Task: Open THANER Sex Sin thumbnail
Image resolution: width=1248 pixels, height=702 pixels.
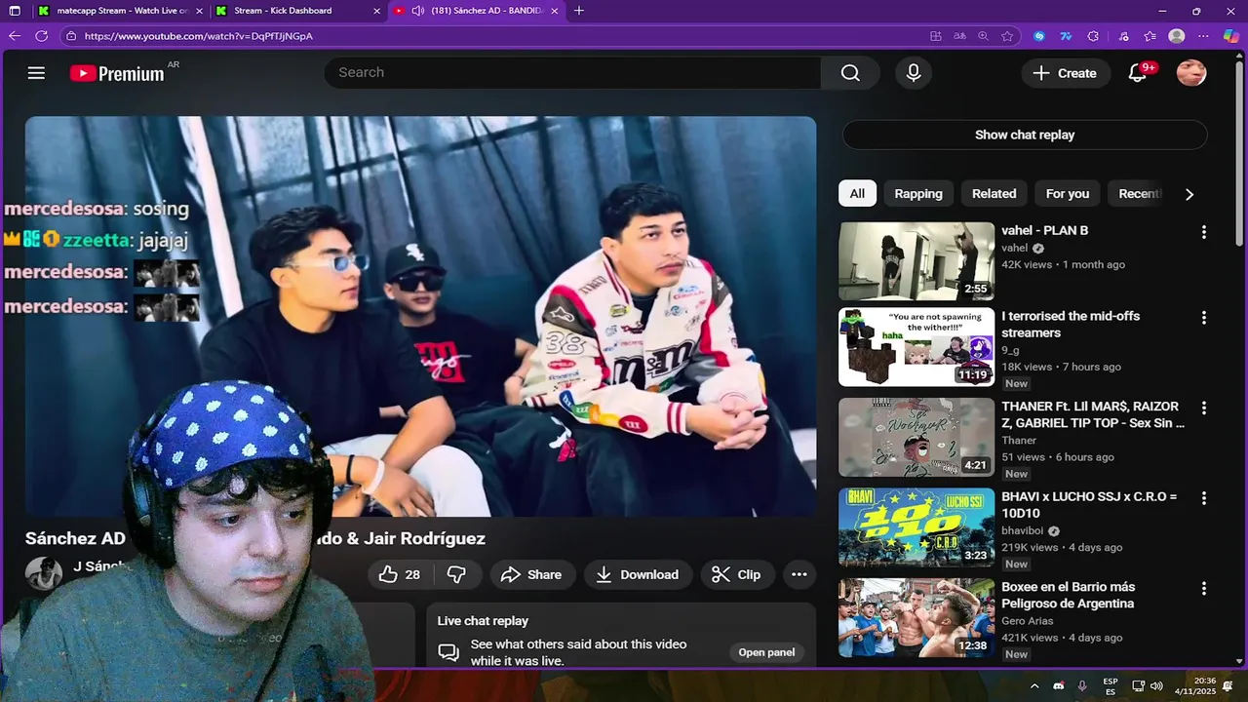Action: click(916, 437)
